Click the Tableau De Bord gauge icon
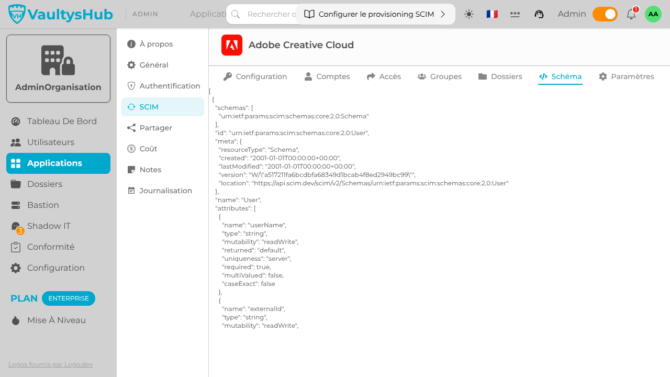The width and height of the screenshot is (670, 377). pos(16,121)
